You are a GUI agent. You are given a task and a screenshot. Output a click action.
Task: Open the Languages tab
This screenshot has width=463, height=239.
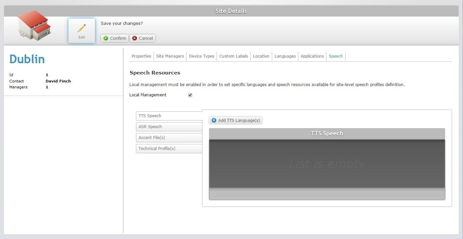point(285,56)
